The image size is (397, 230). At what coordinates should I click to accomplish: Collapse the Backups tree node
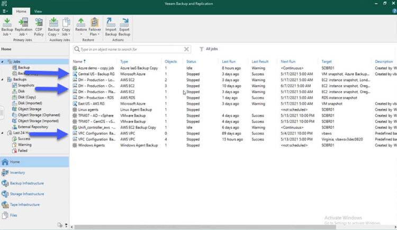pyautogui.click(x=2, y=79)
